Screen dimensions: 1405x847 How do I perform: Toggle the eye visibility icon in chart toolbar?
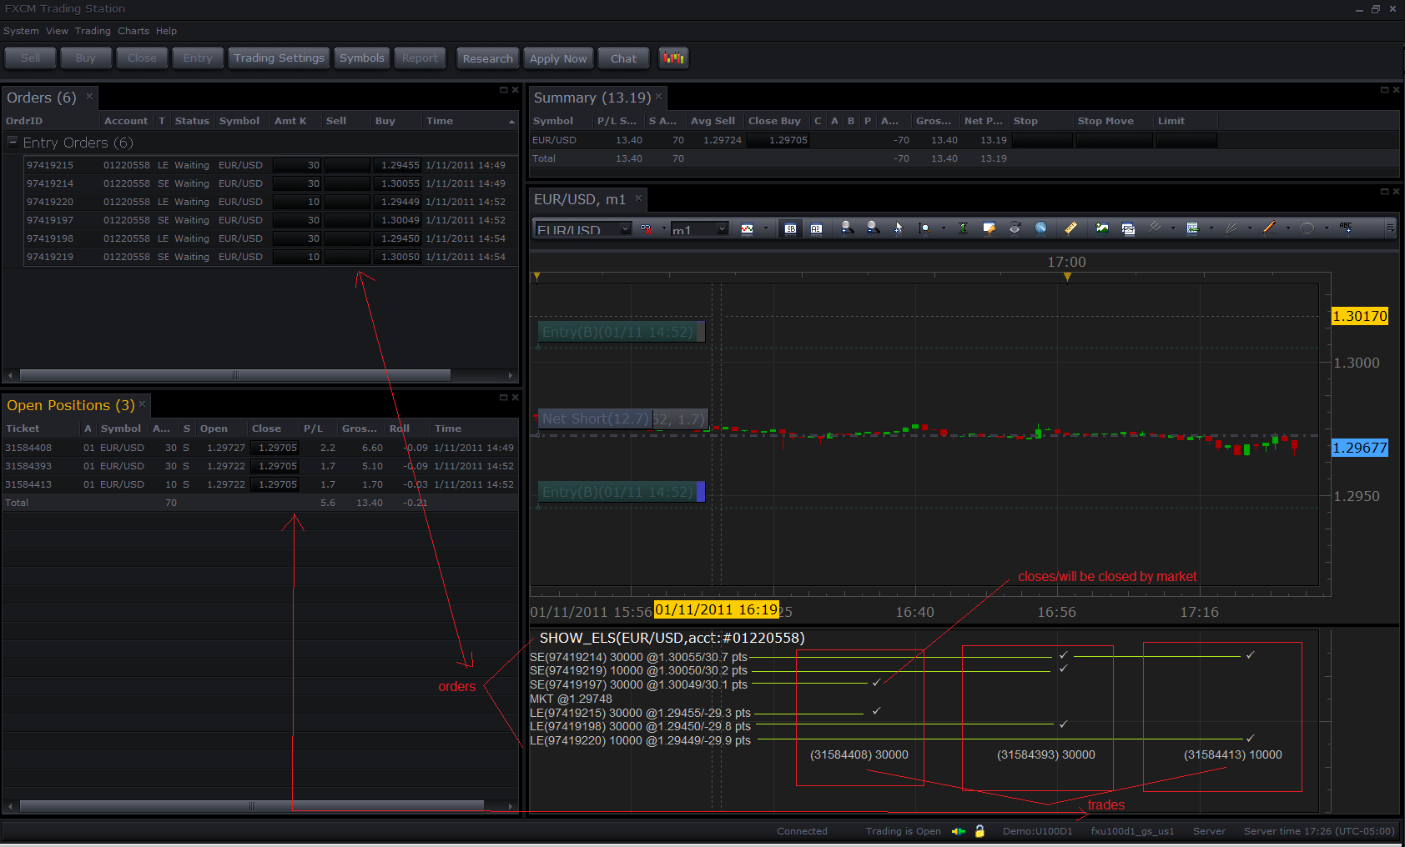(1015, 228)
